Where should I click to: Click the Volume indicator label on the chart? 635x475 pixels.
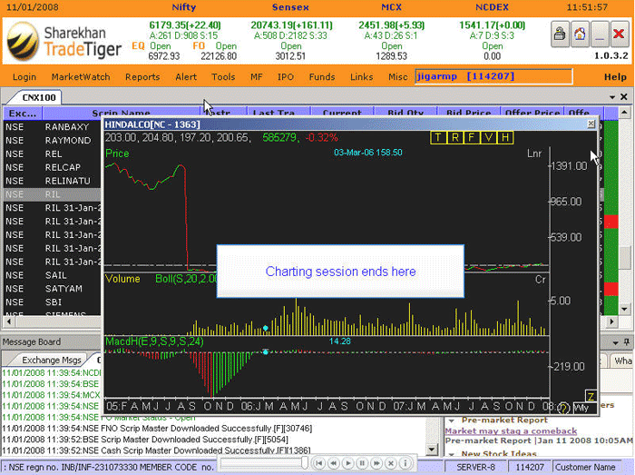tap(122, 279)
